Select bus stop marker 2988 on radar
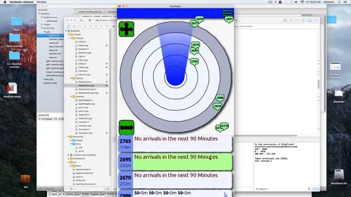 pyautogui.click(x=220, y=99)
